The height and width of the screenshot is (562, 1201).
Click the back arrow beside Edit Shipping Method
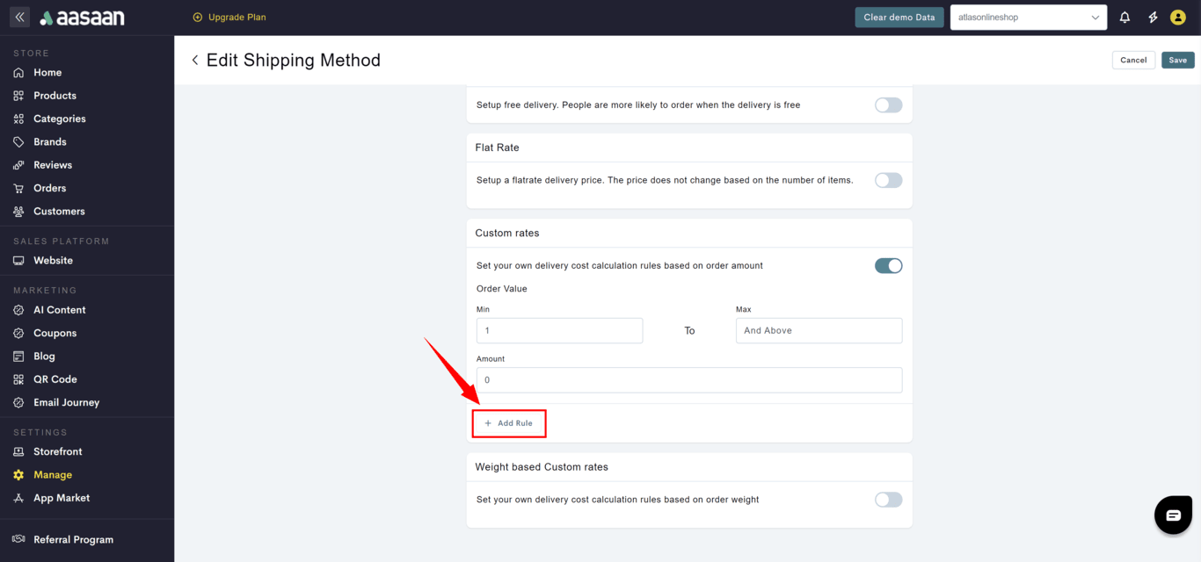click(x=194, y=61)
